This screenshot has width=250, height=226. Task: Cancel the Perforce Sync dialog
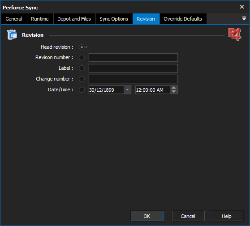[x=188, y=216]
